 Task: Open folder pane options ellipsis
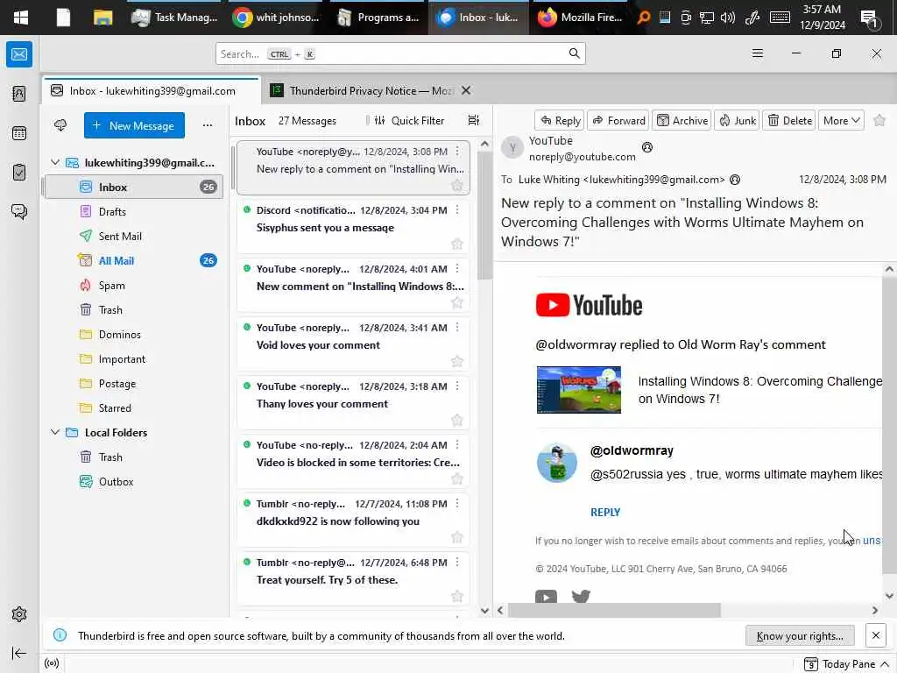pos(208,125)
